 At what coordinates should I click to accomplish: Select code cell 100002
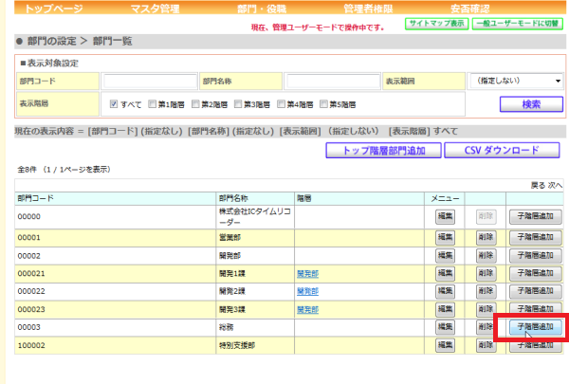[x=116, y=345]
